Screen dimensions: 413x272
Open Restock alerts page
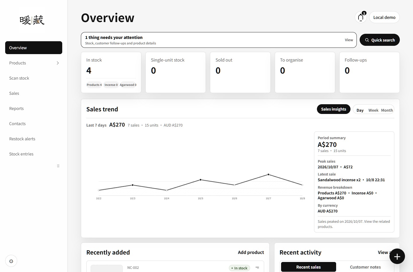pyautogui.click(x=34, y=139)
